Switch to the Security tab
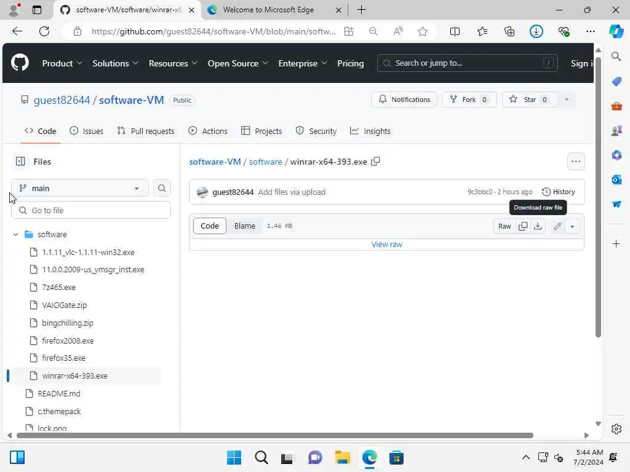 (316, 131)
